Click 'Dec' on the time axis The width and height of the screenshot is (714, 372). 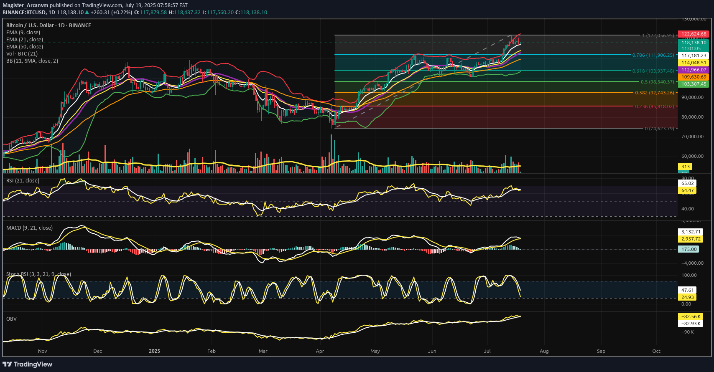point(97,351)
